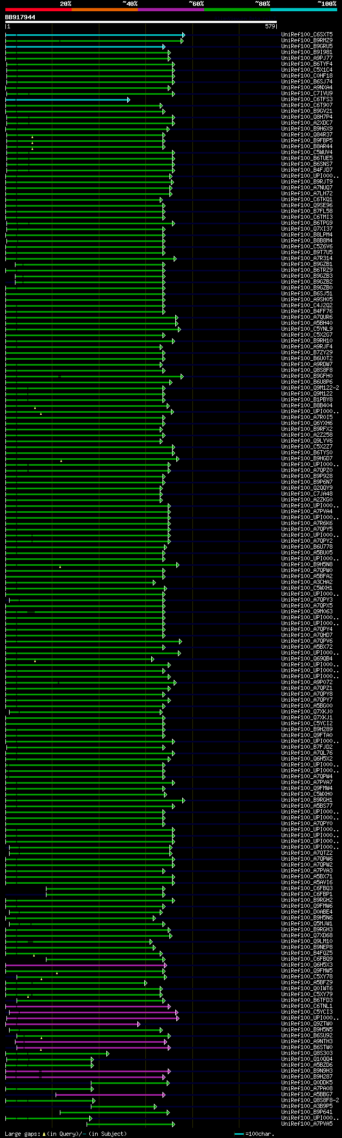Select the label UniRef100_Q5MJW1
The image size is (342, 1138).
(x=307, y=923)
